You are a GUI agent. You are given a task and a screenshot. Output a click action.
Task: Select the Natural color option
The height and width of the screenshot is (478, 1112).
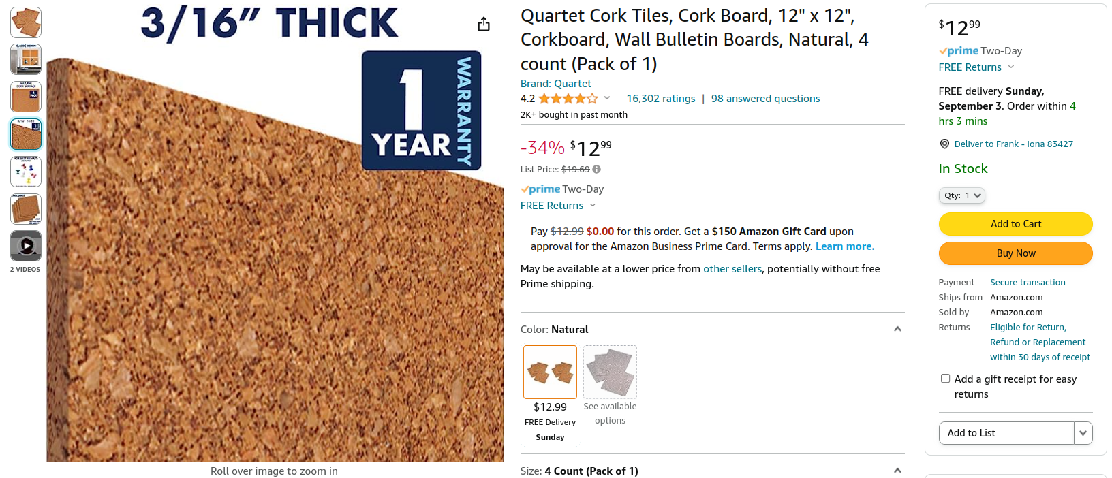550,372
